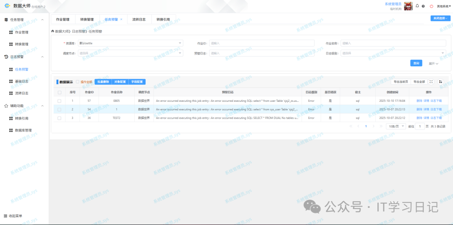453x225 pixels.
Task: Open the user avatar picture
Action: (x=408, y=6)
